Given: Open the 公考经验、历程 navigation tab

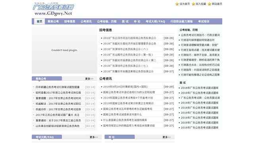Looking at the screenshot, I should tap(107, 21).
